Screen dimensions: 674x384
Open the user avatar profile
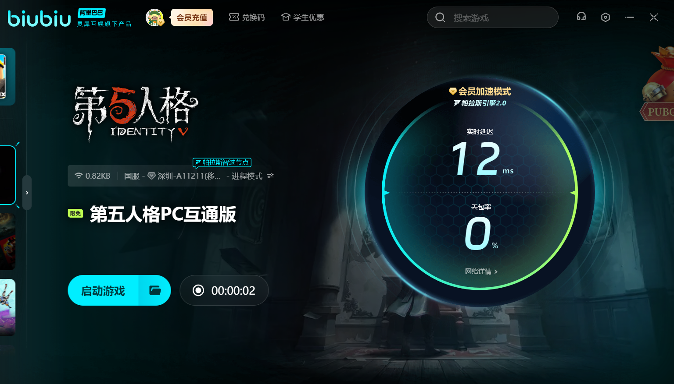coord(154,18)
